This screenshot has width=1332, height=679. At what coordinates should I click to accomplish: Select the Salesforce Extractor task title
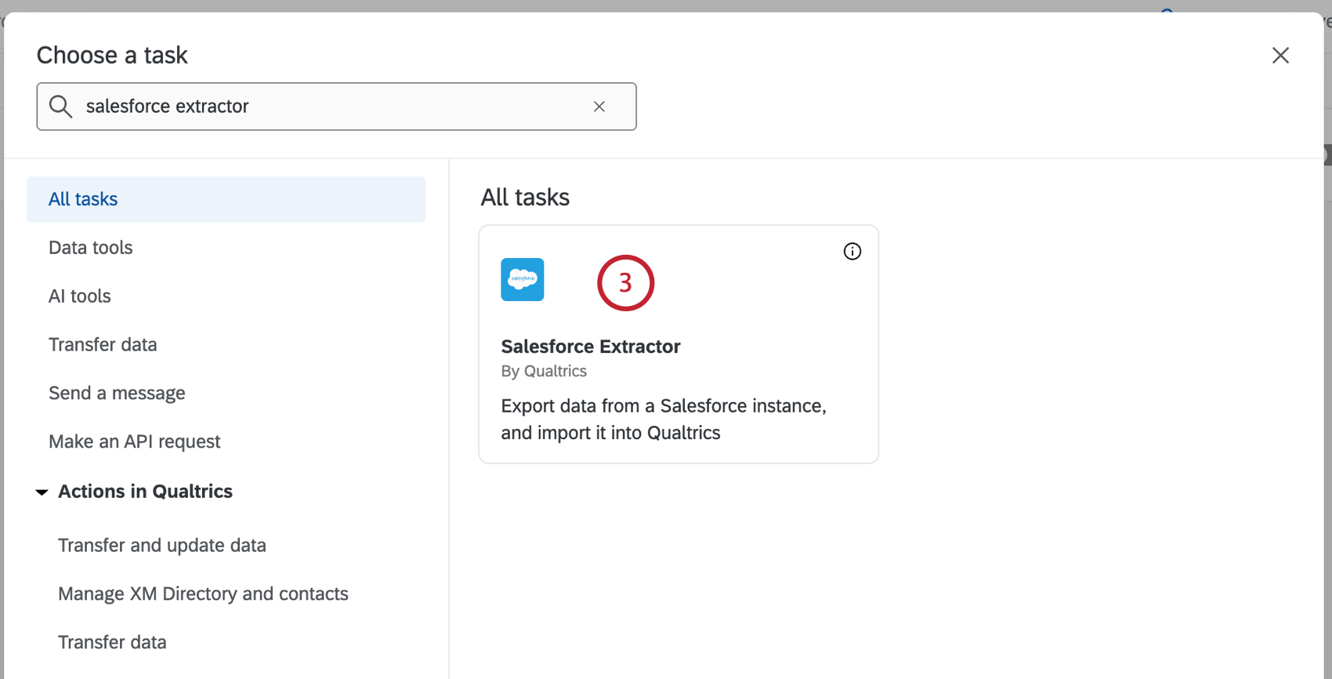tap(591, 347)
